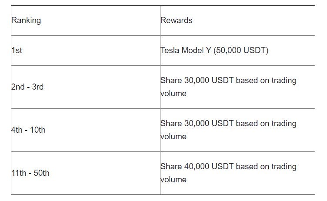
Task: Click the 4th - 10th ranking cell
Action: [x=86, y=130]
